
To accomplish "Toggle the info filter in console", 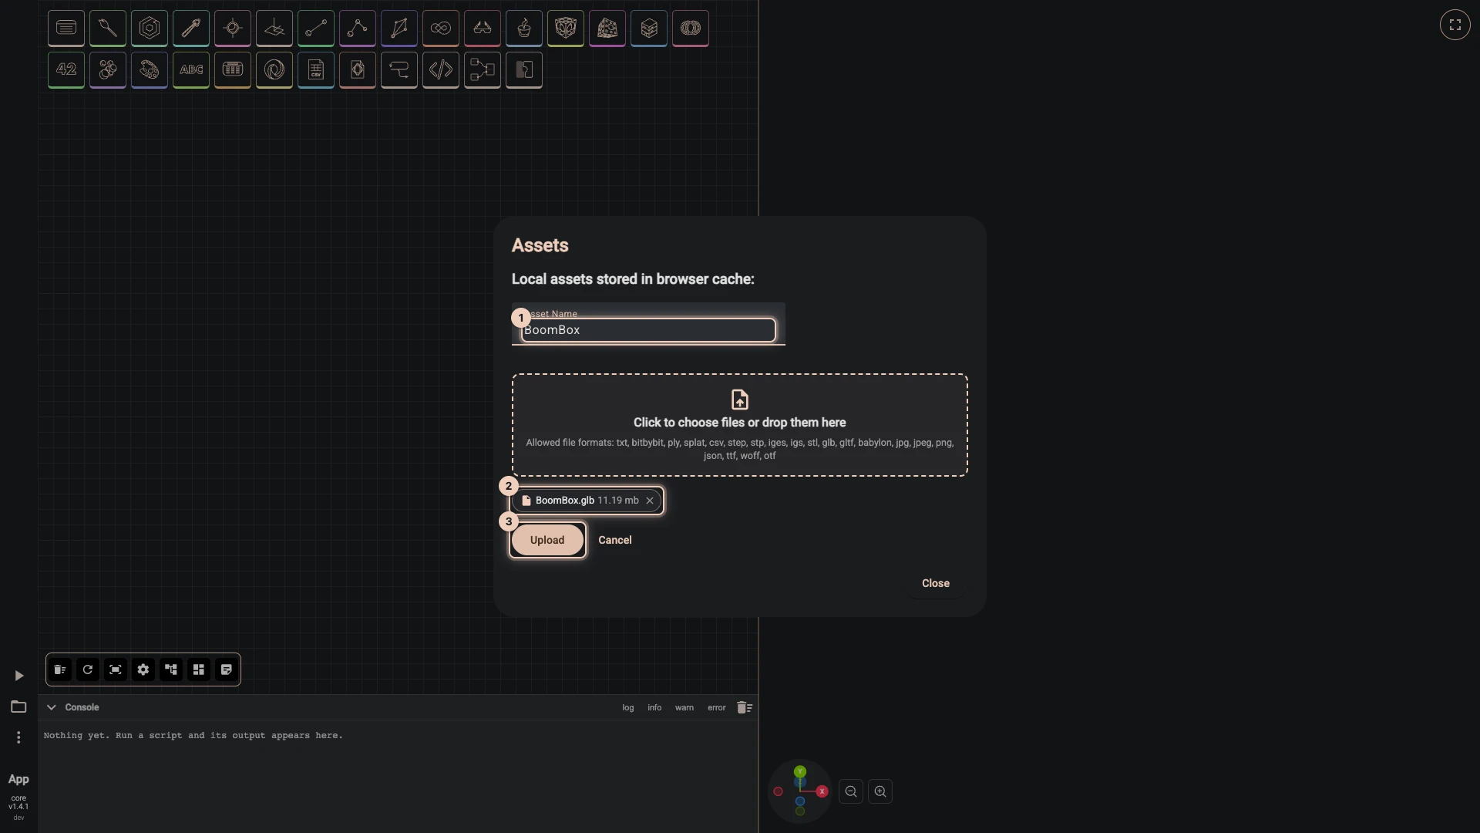I will click(x=654, y=707).
